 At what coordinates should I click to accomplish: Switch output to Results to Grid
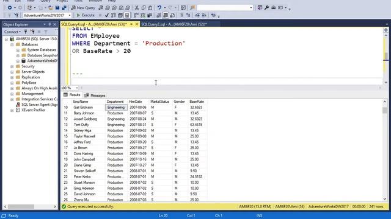(x=166, y=15)
